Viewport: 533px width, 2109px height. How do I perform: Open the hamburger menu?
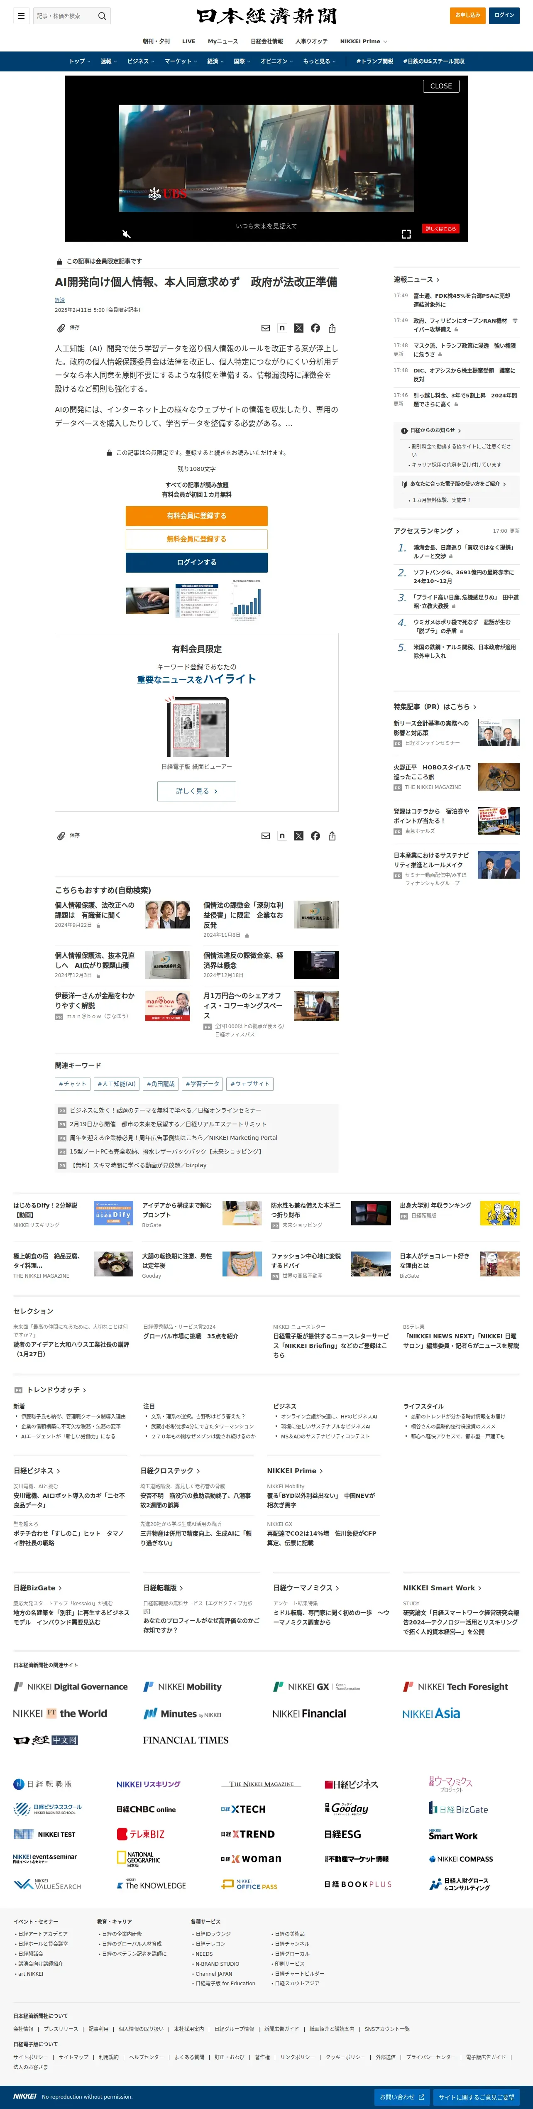tap(21, 15)
